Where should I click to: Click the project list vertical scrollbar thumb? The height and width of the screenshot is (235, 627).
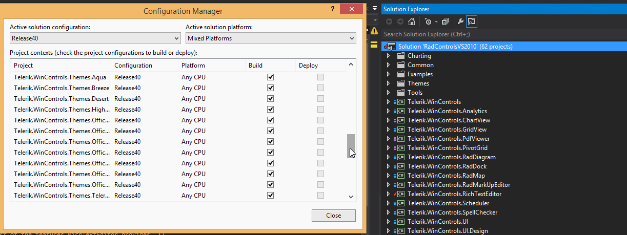(x=351, y=146)
